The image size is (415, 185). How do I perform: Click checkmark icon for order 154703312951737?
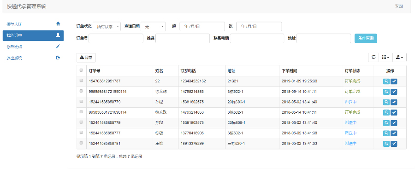(394, 81)
